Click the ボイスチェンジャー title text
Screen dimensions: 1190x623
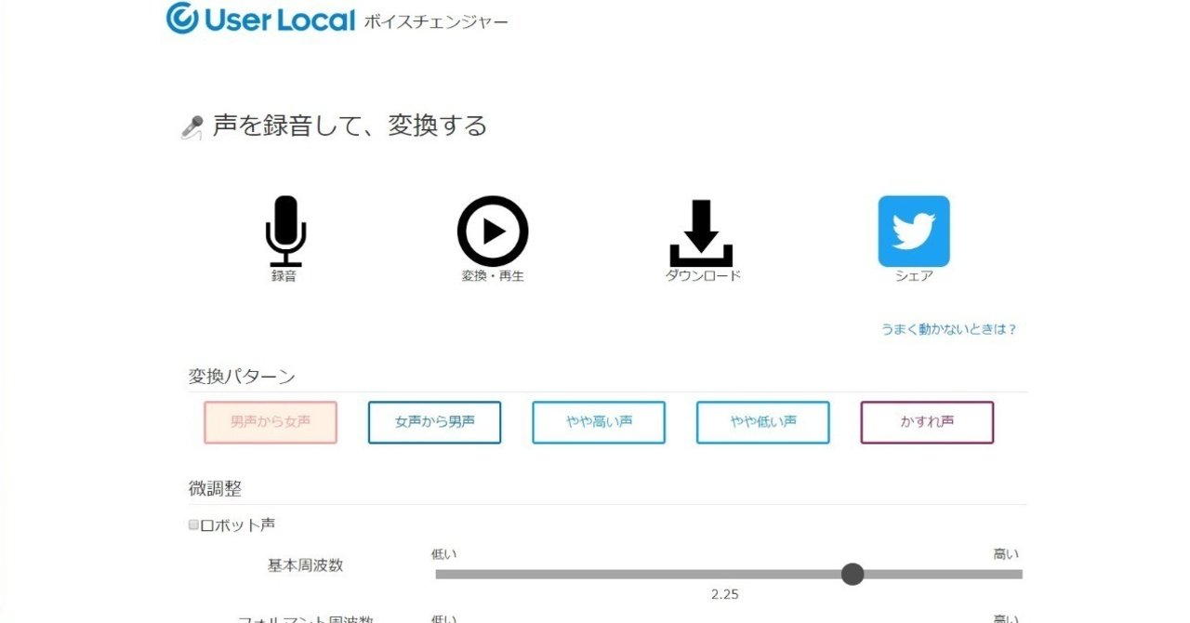(x=436, y=20)
